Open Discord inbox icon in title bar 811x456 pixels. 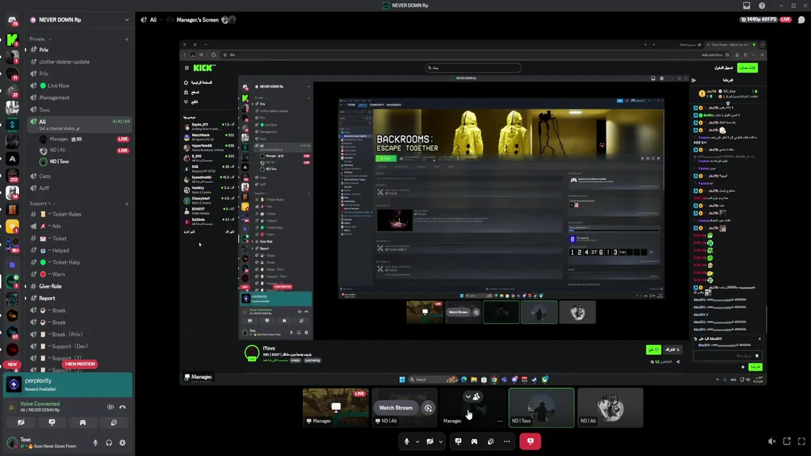point(746,6)
